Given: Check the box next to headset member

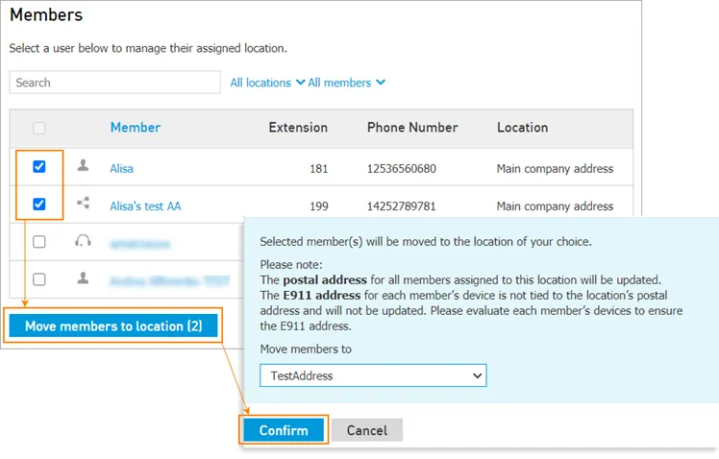Looking at the screenshot, I should pyautogui.click(x=39, y=241).
